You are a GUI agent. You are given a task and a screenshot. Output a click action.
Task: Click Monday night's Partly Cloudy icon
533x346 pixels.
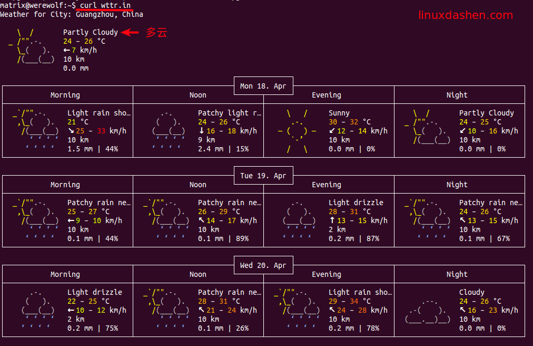[428, 127]
